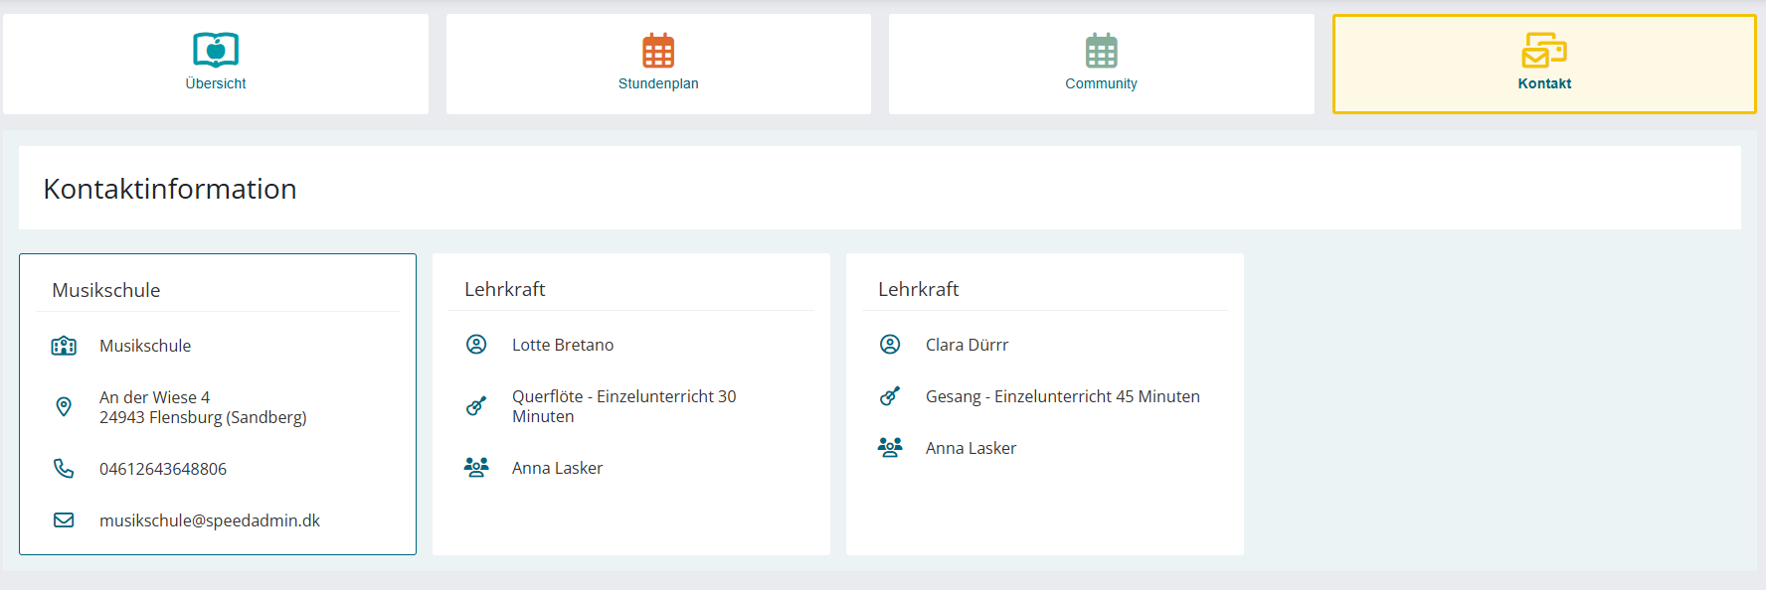
Task: Click the Übersicht book-with-apple icon
Action: 216,50
